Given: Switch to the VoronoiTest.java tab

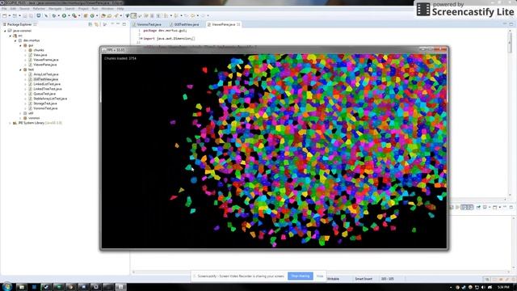Looking at the screenshot, I should tap(149, 24).
